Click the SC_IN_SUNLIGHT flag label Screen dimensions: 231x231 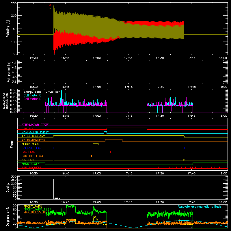pyautogui.click(x=33, y=136)
